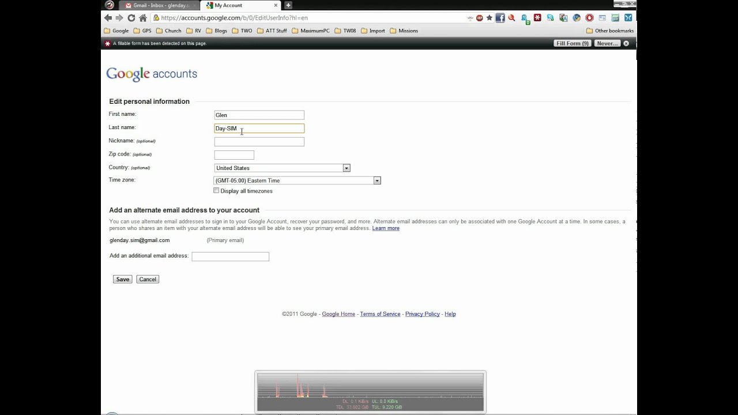Open the ATT Stuff bookmarks folder
This screenshot has width=738, height=415.
272,31
